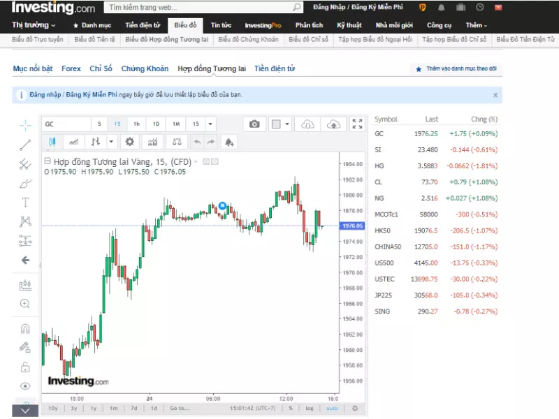Create a price alert bell icon

pos(229,142)
